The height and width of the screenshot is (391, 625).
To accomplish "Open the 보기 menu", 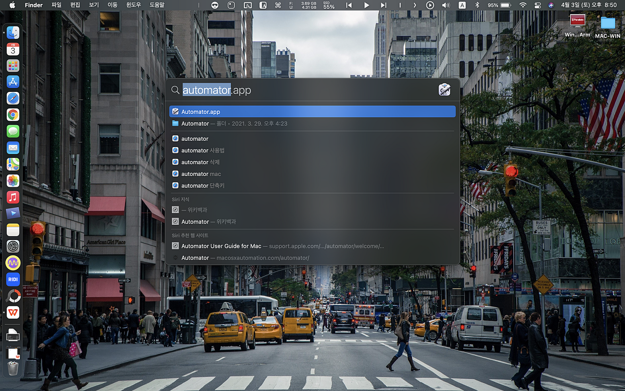I will tap(94, 5).
